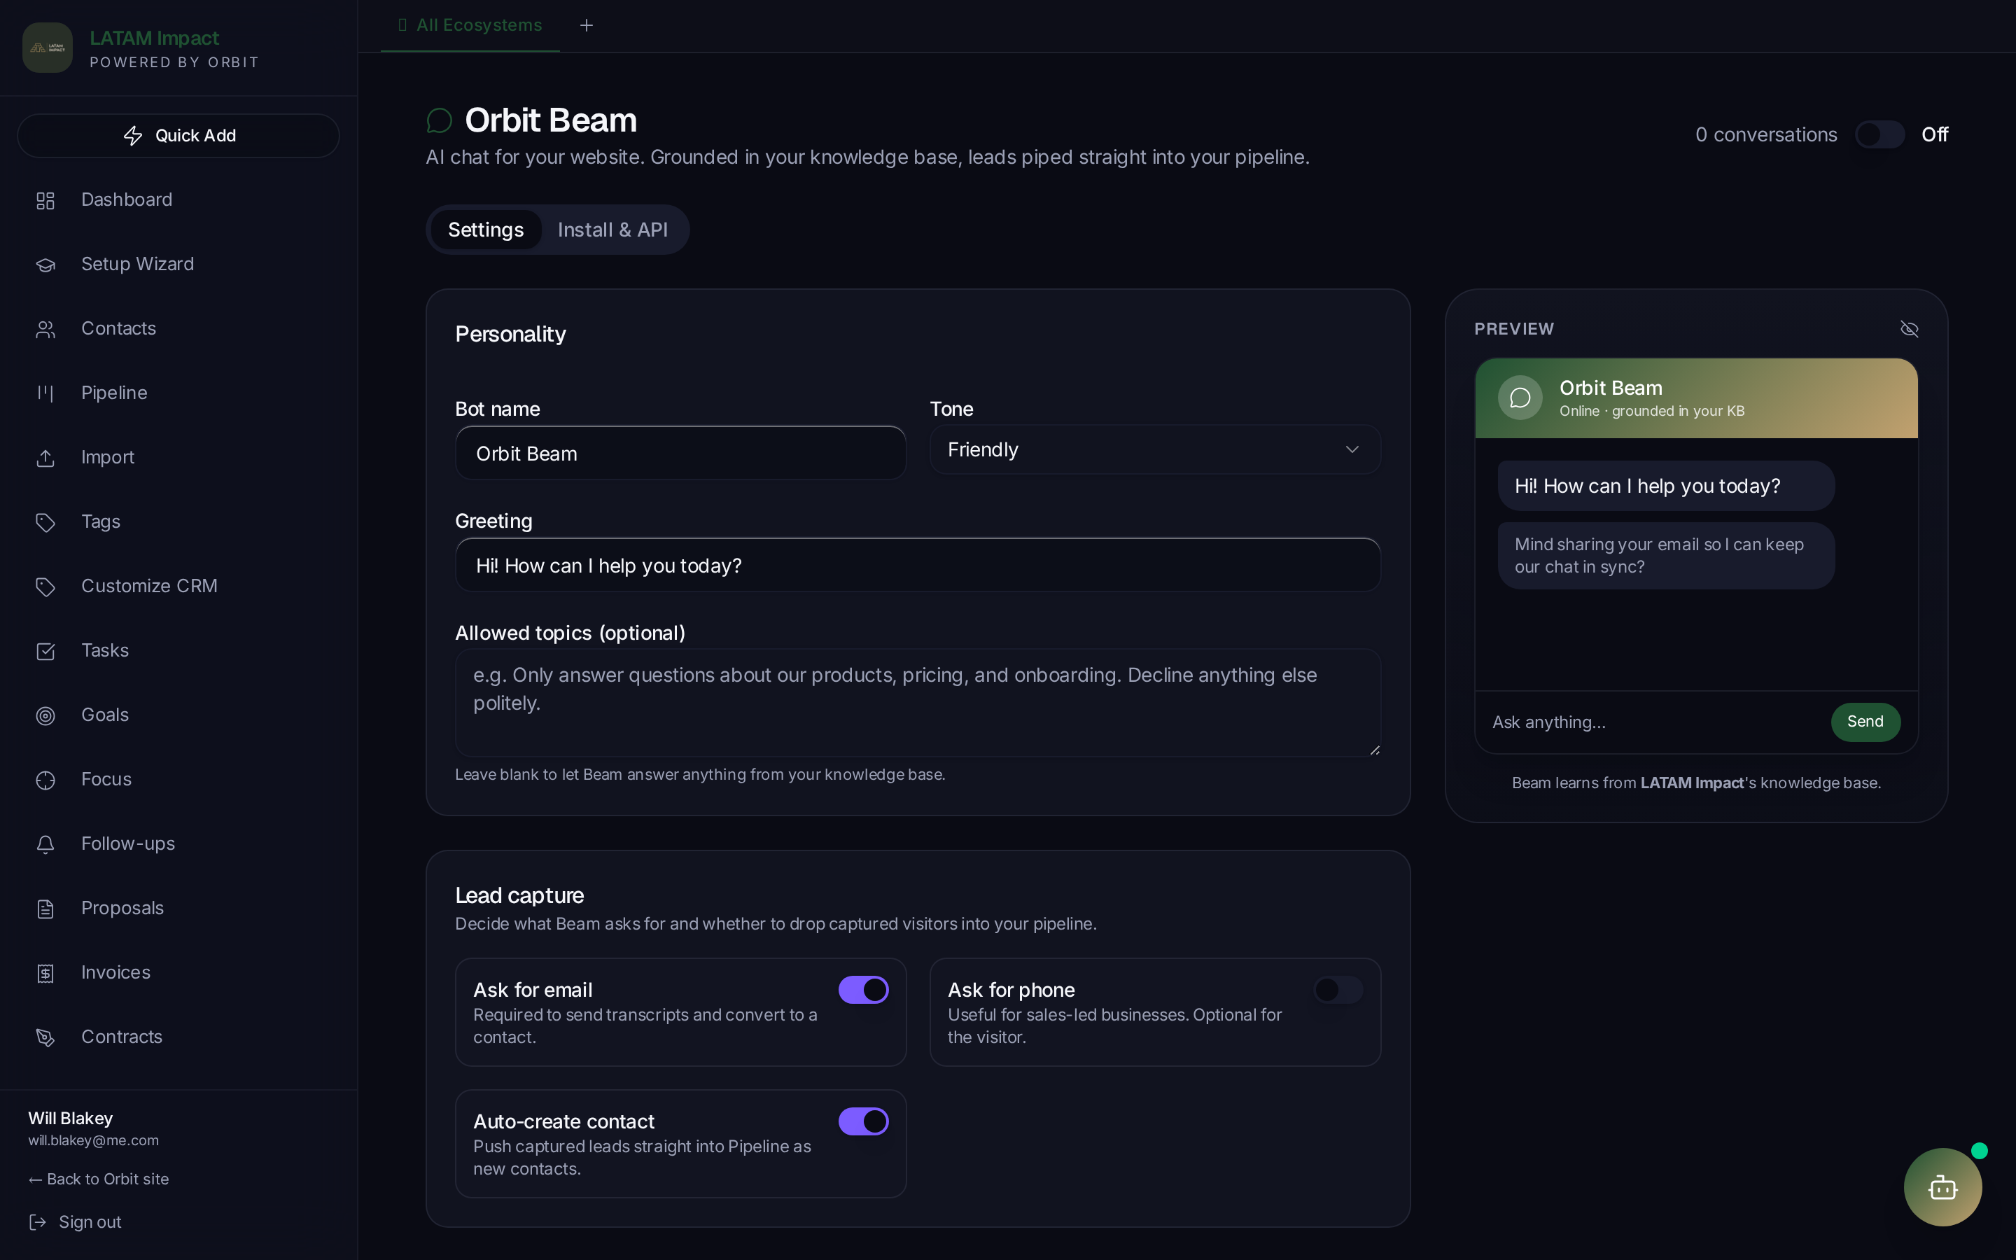Launch the floating robot assistant button

(1942, 1186)
